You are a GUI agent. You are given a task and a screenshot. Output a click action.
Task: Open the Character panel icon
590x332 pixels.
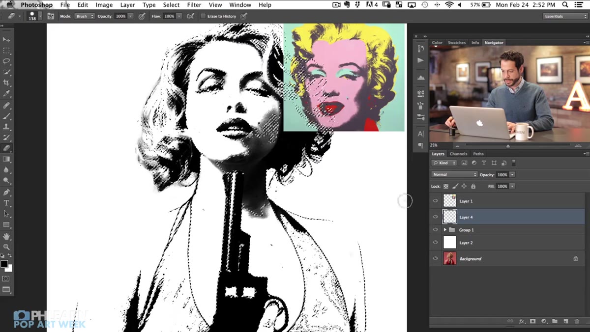tap(420, 134)
